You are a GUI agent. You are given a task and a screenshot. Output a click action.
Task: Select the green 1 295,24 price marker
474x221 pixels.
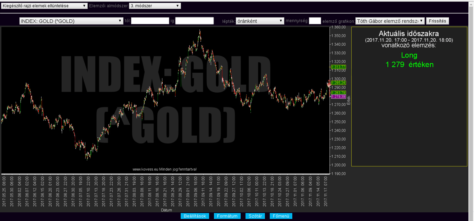(x=338, y=83)
